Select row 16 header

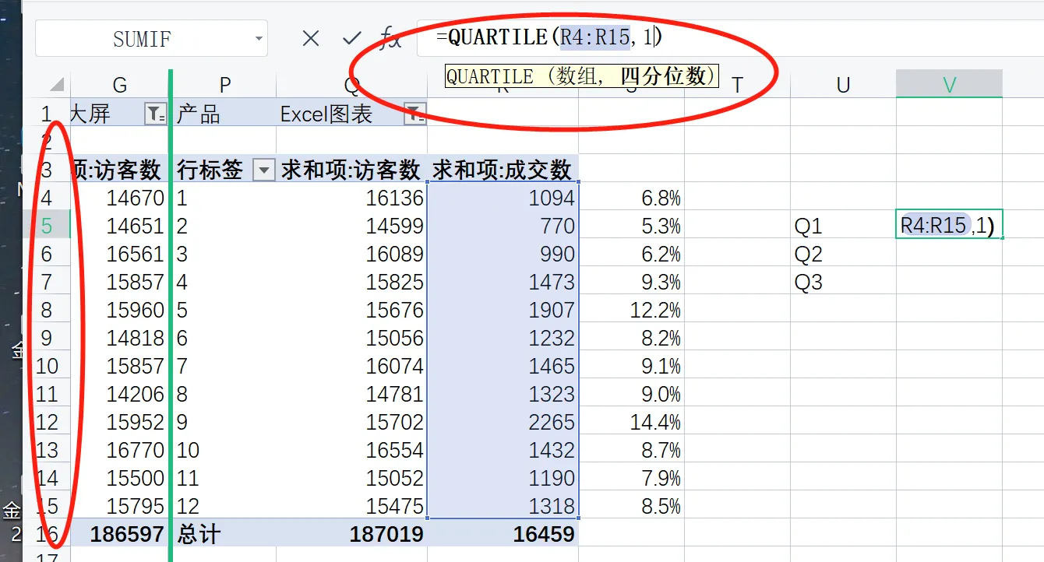pos(47,534)
